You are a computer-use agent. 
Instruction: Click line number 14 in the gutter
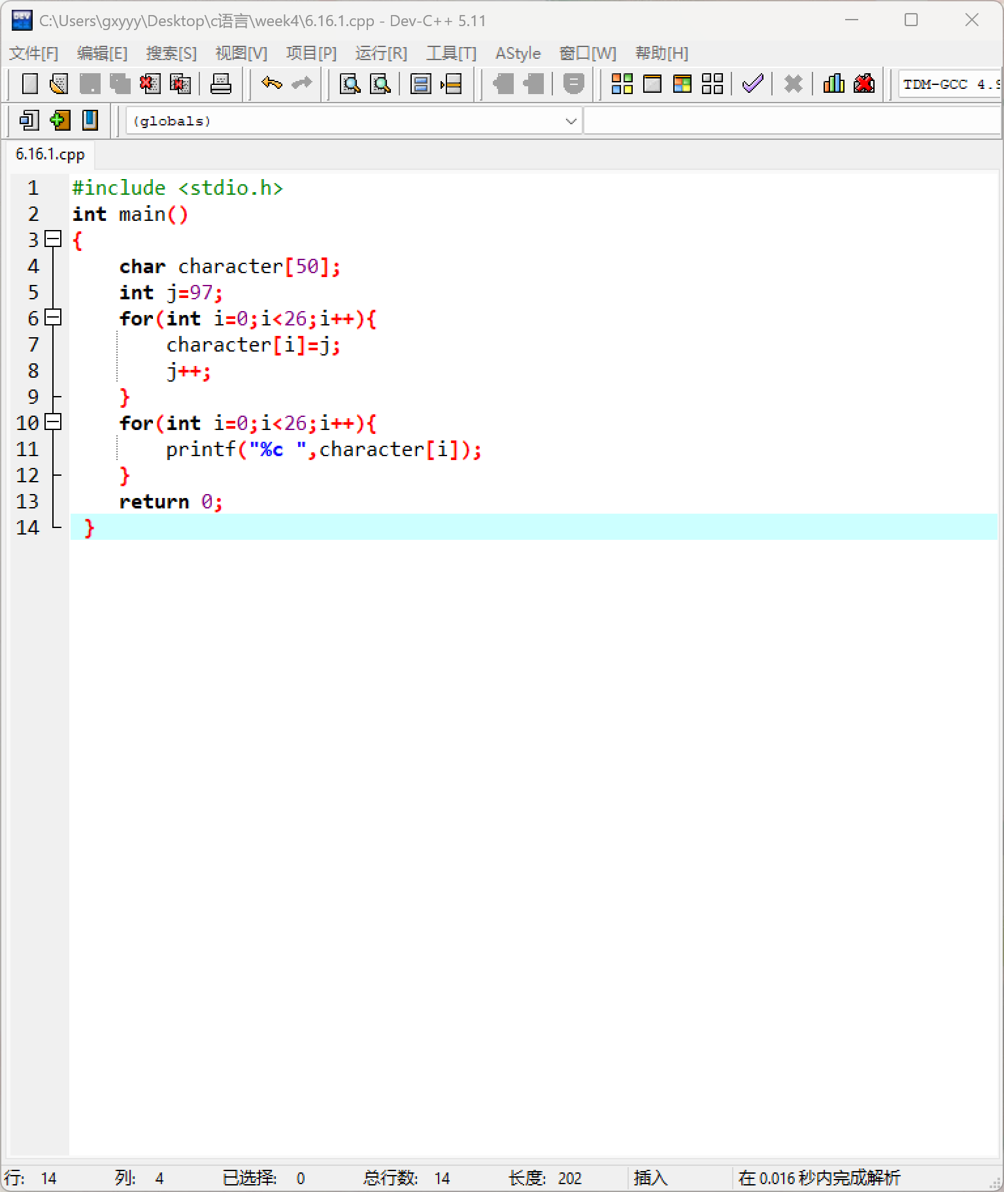click(27, 527)
